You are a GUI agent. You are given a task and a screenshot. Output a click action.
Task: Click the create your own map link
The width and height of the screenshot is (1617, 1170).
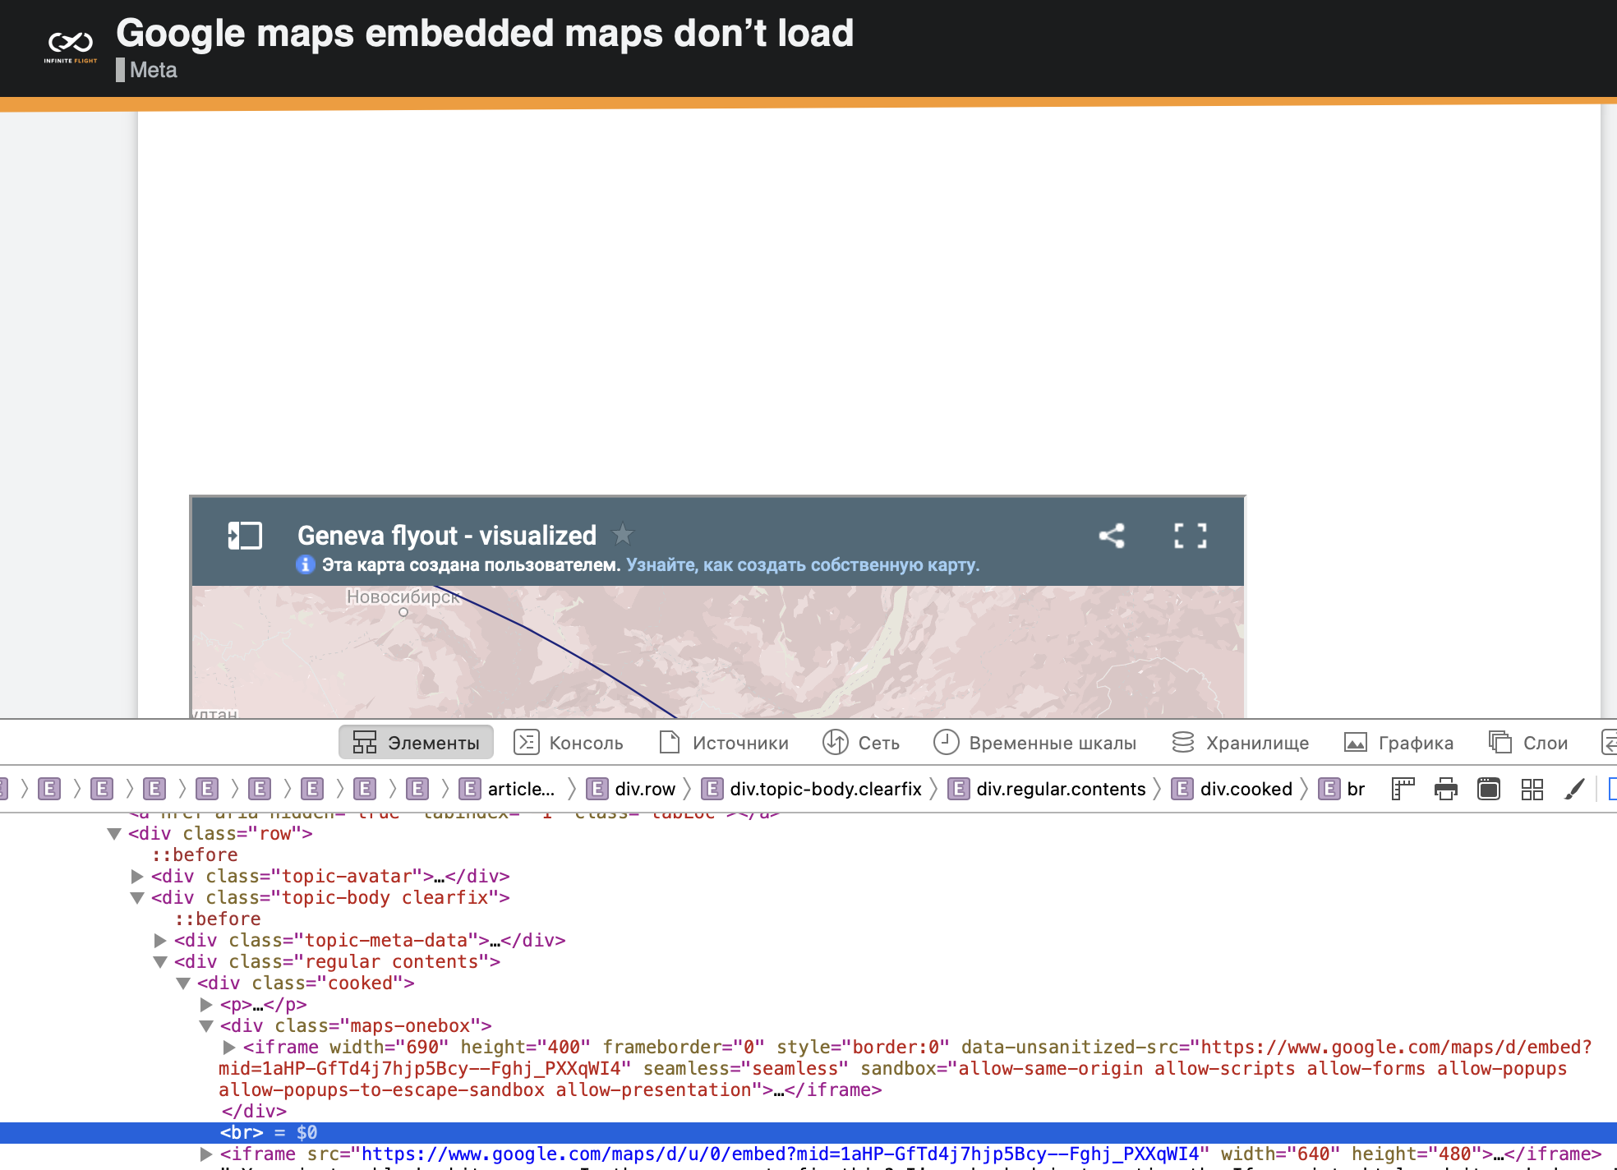pos(802,564)
